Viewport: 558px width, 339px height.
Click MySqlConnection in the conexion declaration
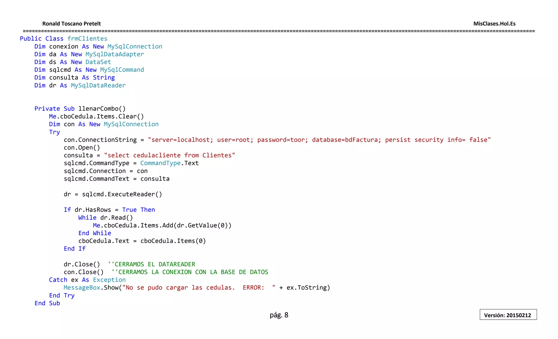tap(135, 47)
